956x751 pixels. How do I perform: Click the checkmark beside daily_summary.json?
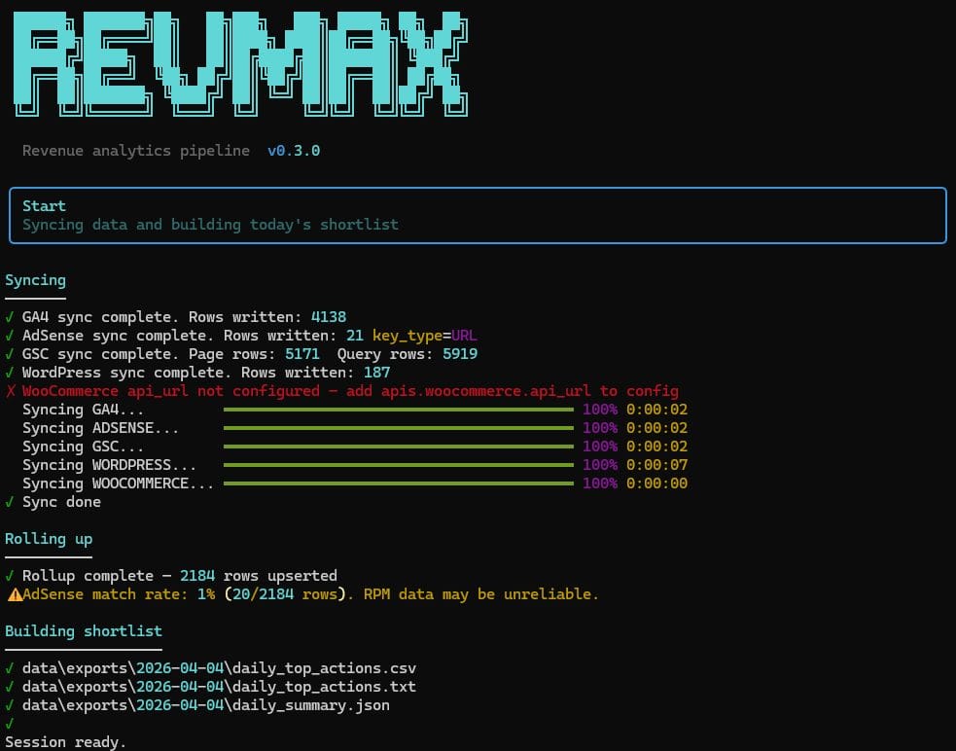coord(10,705)
